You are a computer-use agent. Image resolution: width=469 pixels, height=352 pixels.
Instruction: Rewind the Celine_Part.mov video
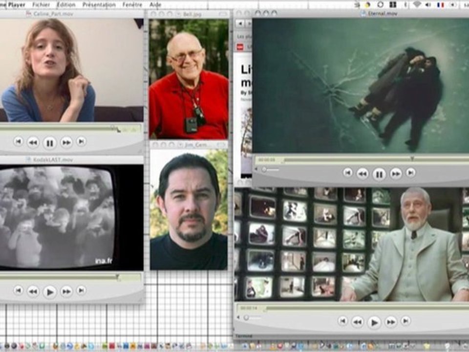33,143
